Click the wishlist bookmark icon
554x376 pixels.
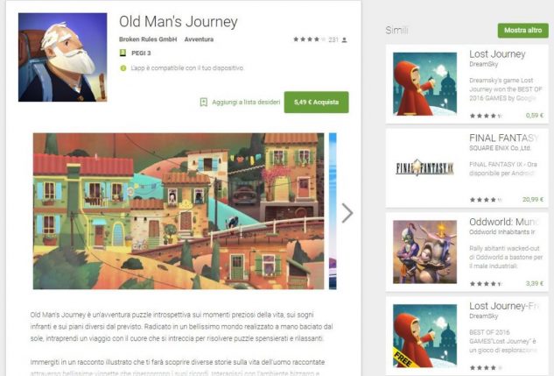pos(204,103)
